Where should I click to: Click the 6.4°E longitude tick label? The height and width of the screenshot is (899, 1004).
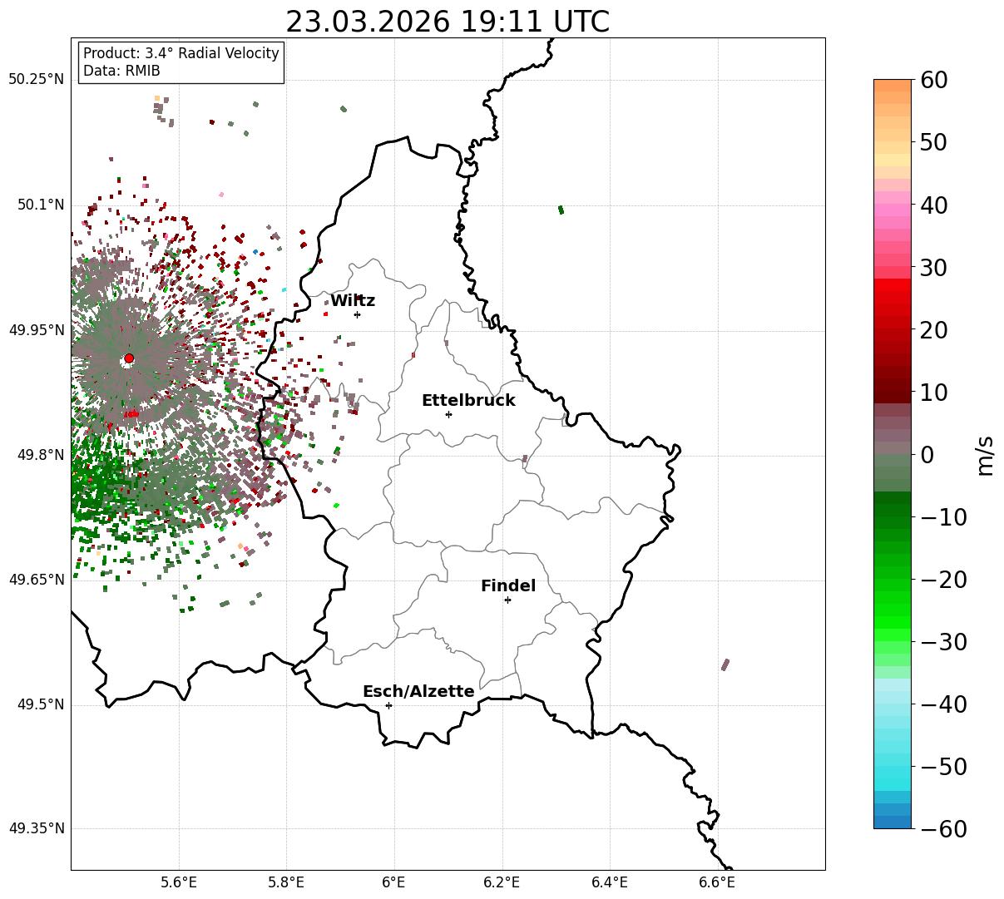(x=610, y=883)
